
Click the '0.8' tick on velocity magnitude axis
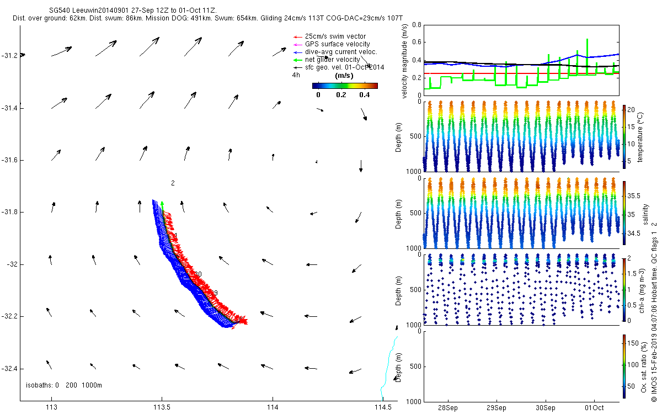(417, 25)
